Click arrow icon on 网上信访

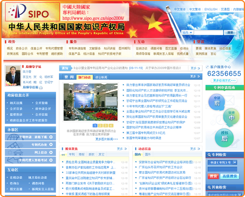tap(51, 153)
